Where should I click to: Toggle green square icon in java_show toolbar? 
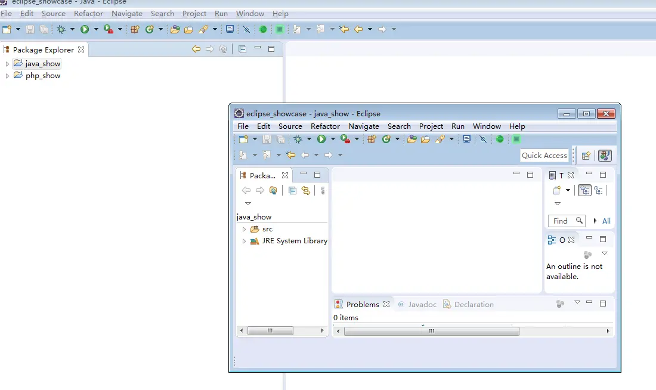tap(516, 139)
